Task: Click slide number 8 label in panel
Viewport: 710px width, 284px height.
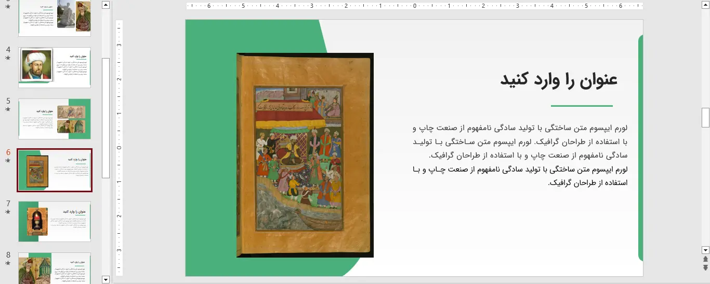Action: click(x=8, y=255)
